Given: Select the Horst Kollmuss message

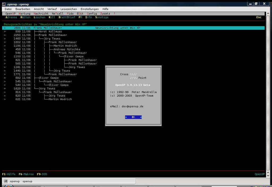Looking at the screenshot, I should [50, 31].
